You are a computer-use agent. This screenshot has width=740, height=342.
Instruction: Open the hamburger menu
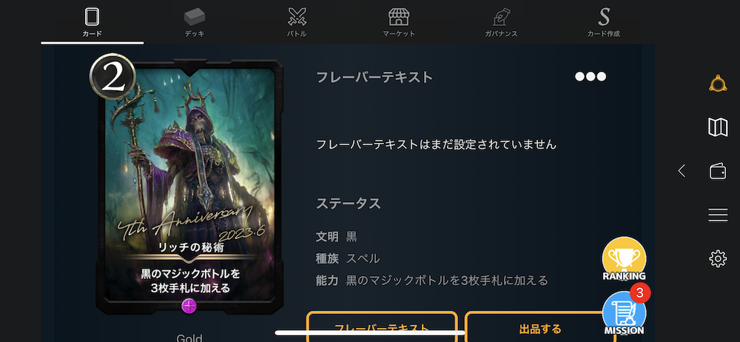718,215
